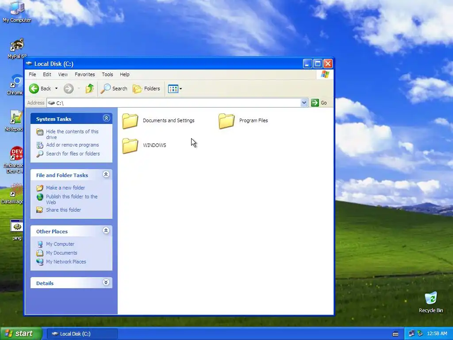The height and width of the screenshot is (340, 453).
Task: Open the File menu
Action: (x=32, y=74)
